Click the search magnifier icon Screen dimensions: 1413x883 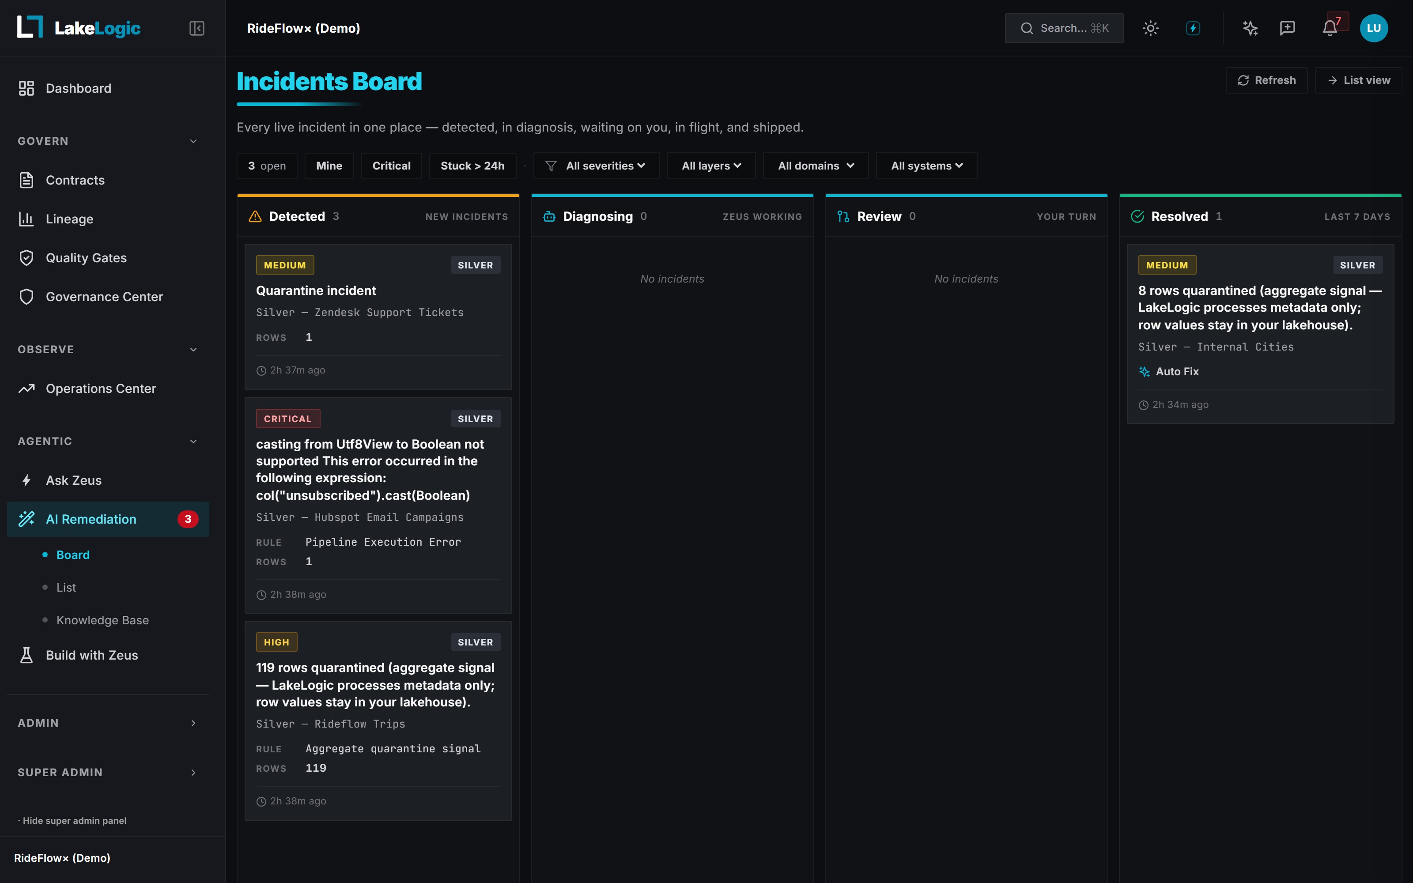[x=1027, y=28]
